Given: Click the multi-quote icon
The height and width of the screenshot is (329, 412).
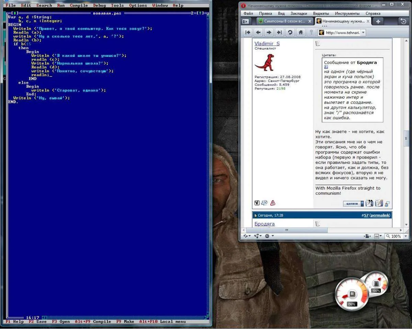Looking at the screenshot, I should (x=369, y=203).
